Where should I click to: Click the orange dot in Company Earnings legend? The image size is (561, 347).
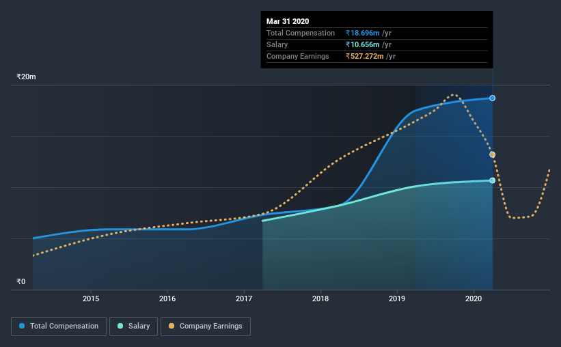click(x=172, y=326)
